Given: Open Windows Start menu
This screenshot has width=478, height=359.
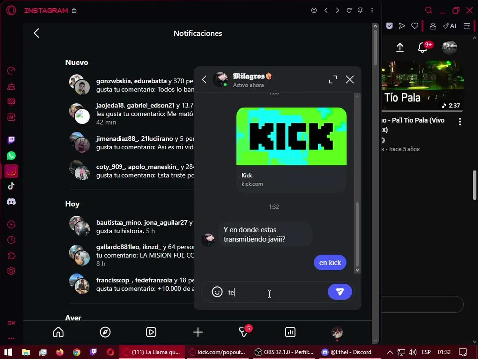Looking at the screenshot, I should [8, 352].
